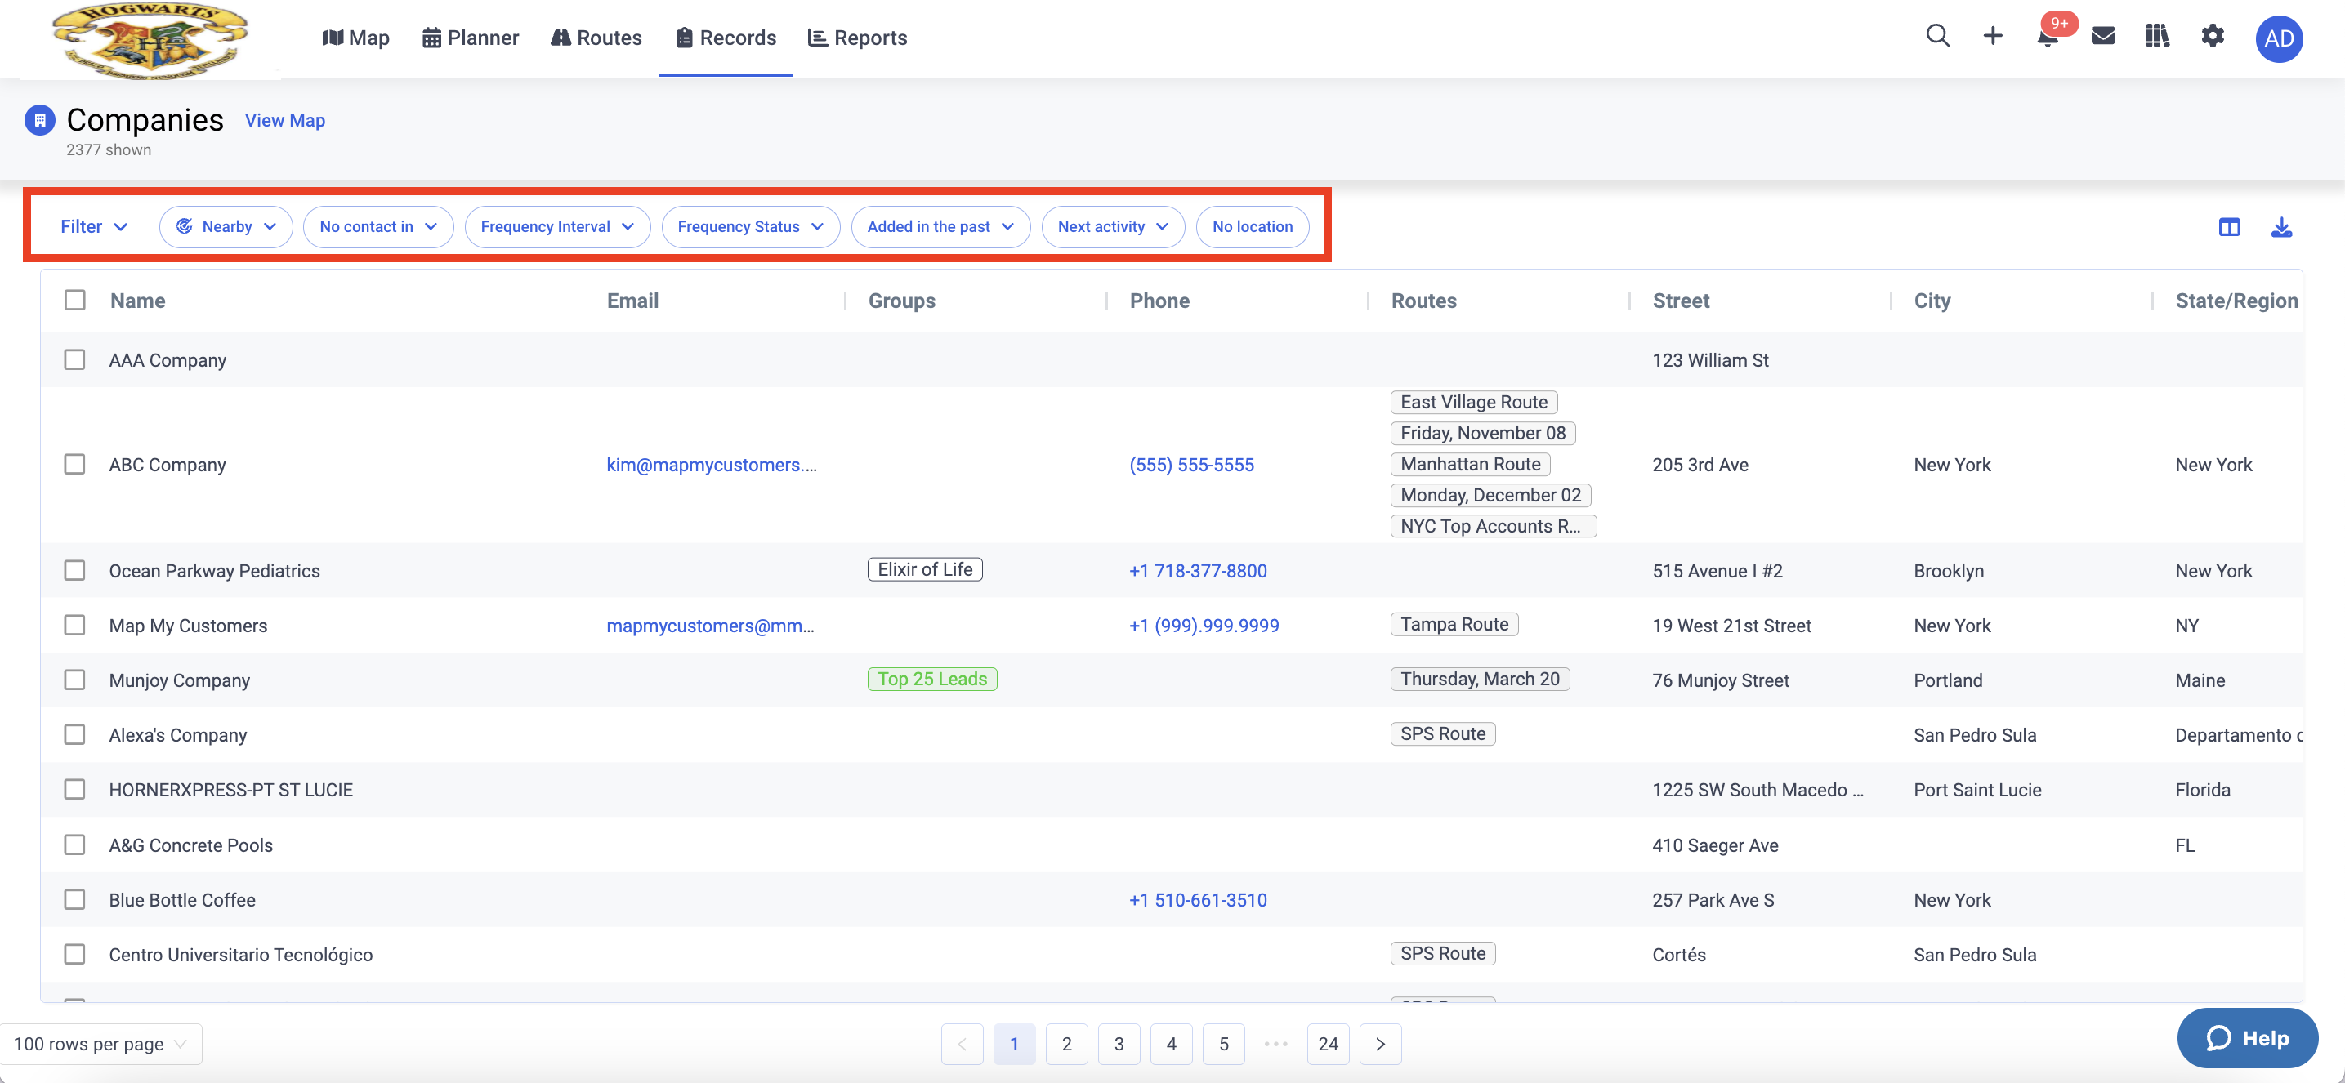Click the Elixir of Life group tag
Viewport: 2345px width, 1083px height.
click(x=925, y=568)
